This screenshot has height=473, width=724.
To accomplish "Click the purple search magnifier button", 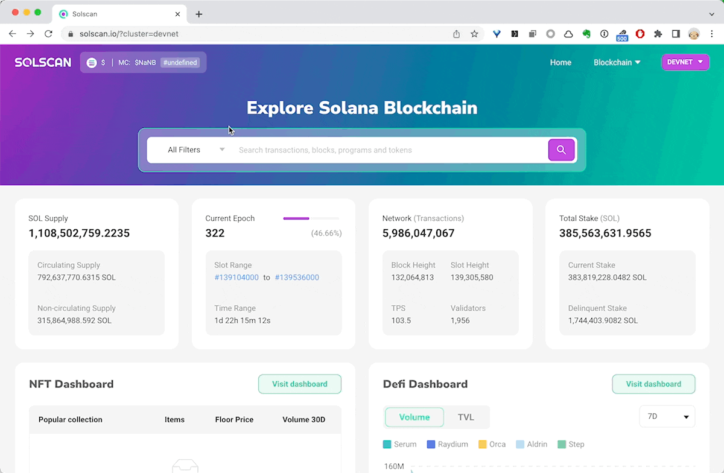I will (561, 150).
